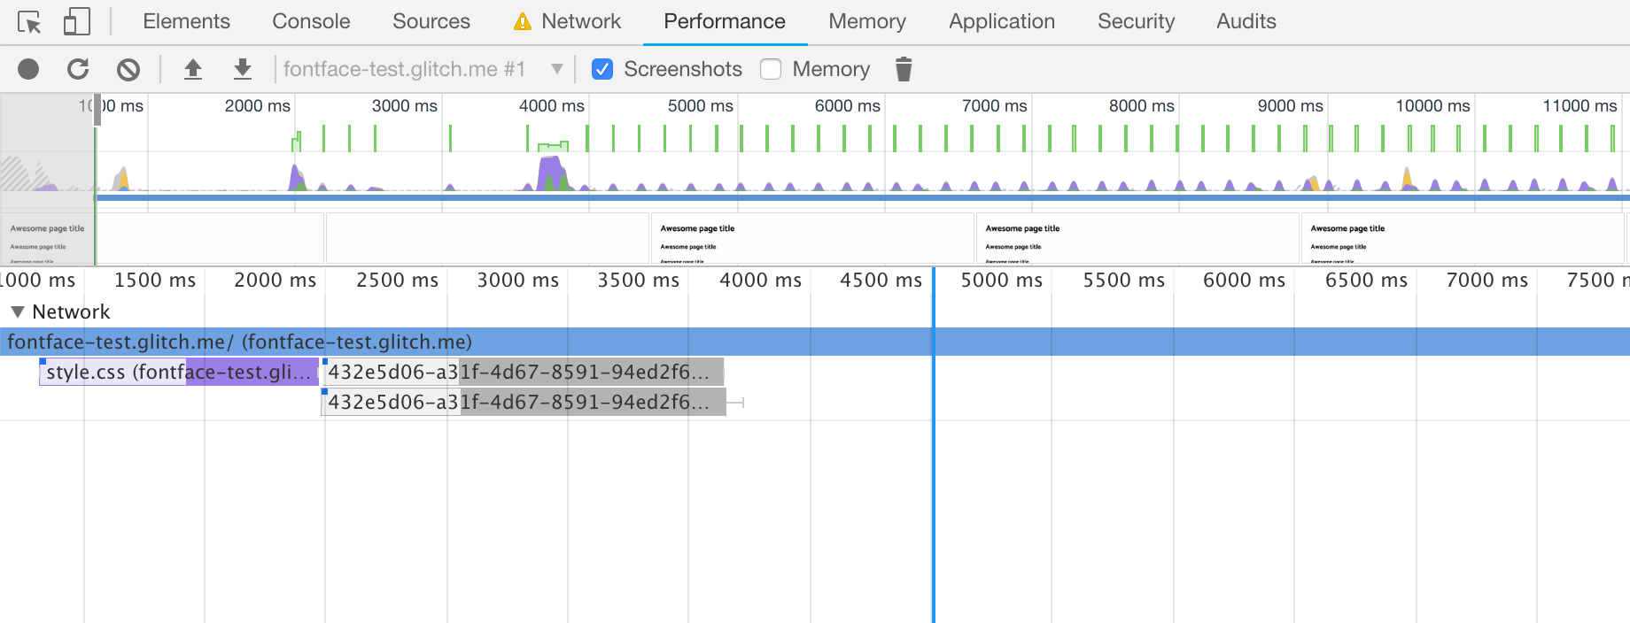Go to the Application tab
The height and width of the screenshot is (623, 1630).
pyautogui.click(x=1001, y=21)
